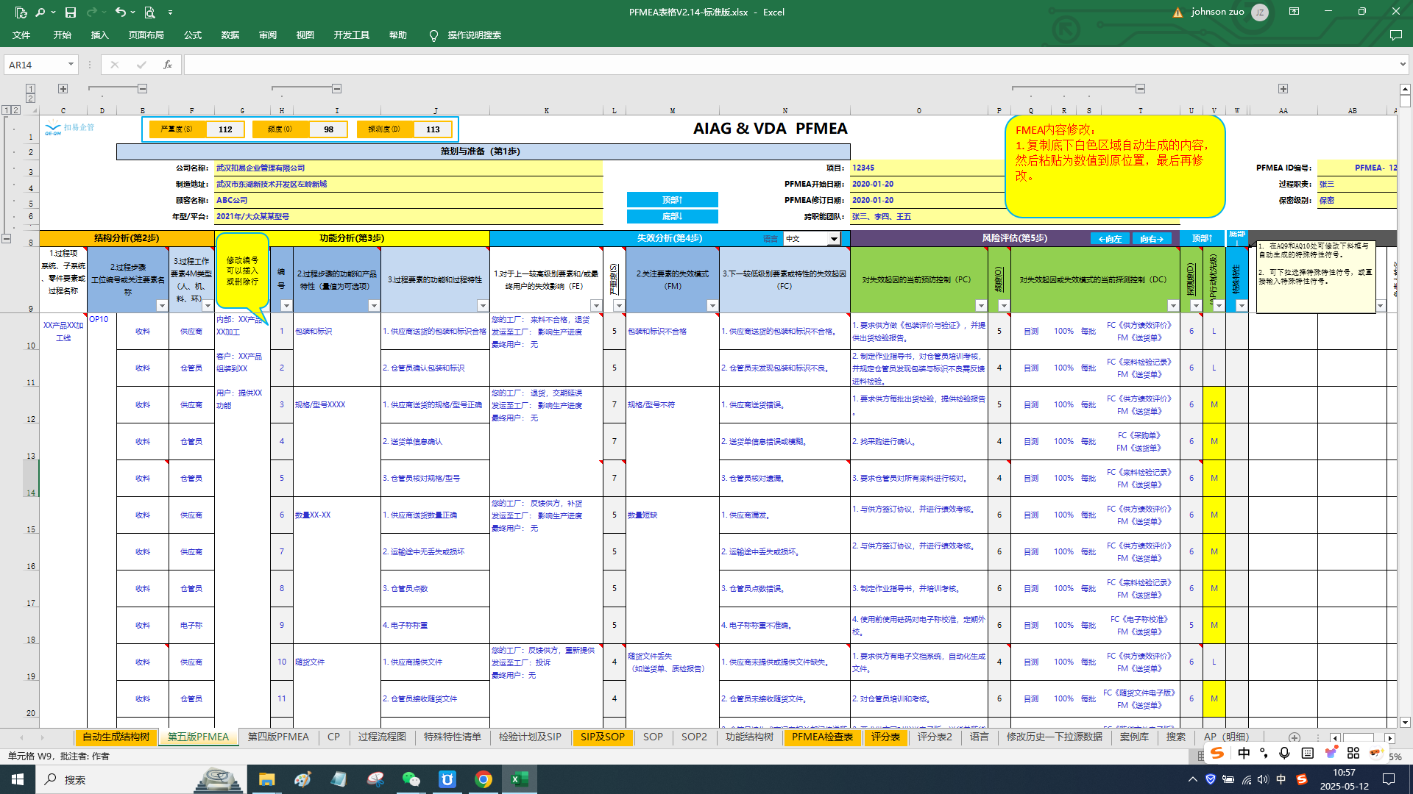
Task: Click the volume icon in system tray
Action: pyautogui.click(x=1263, y=779)
